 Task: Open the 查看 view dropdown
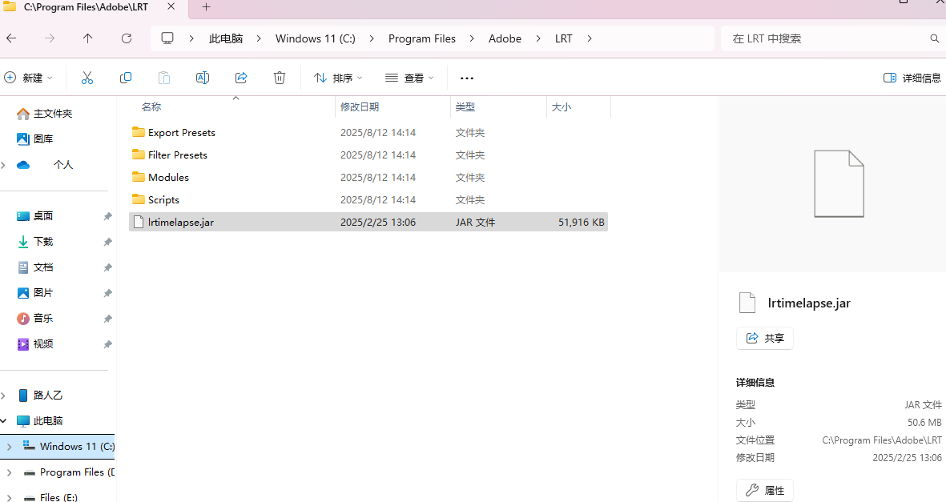click(x=409, y=78)
